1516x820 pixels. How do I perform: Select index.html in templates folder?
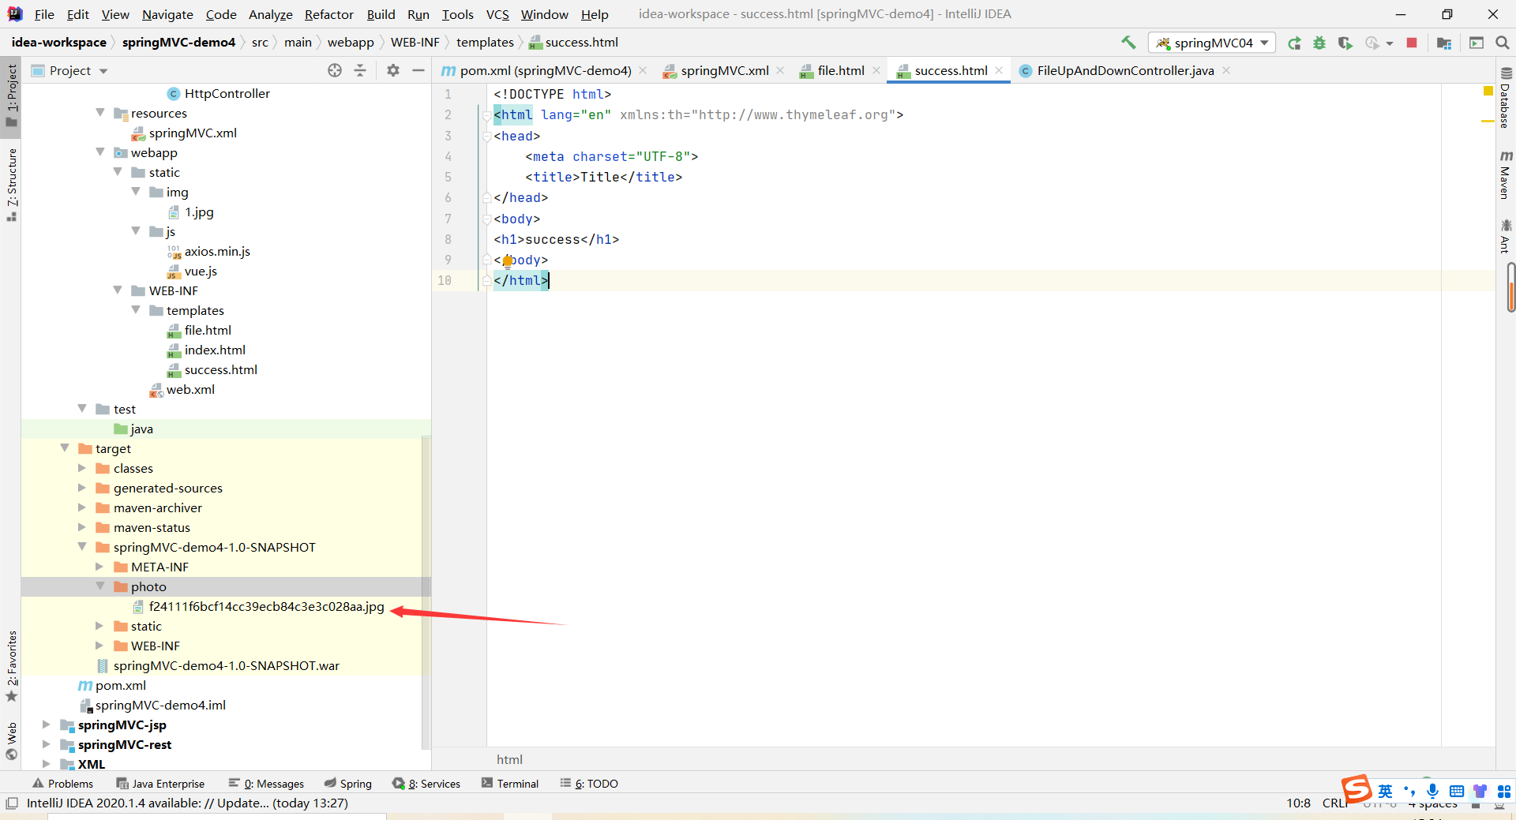[215, 350]
